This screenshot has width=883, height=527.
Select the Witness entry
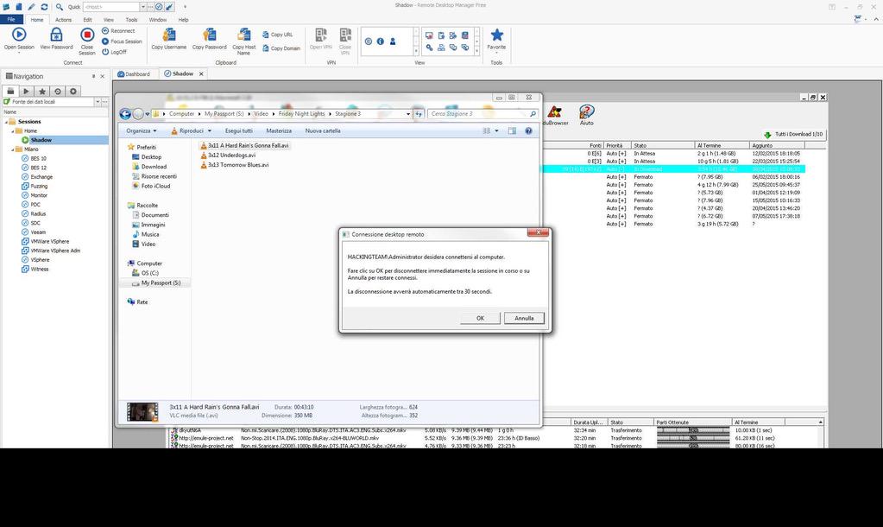[40, 270]
